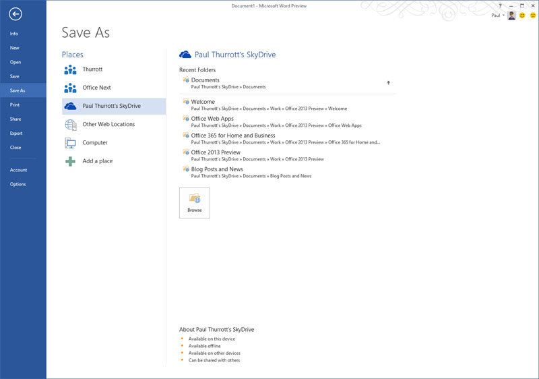
Task: Open the Blog Posts and News name
Action: (217, 169)
